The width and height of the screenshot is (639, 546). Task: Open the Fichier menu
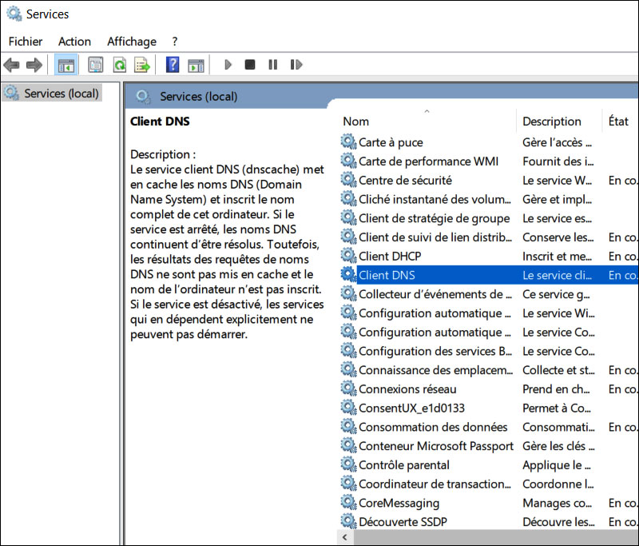pyautogui.click(x=26, y=42)
